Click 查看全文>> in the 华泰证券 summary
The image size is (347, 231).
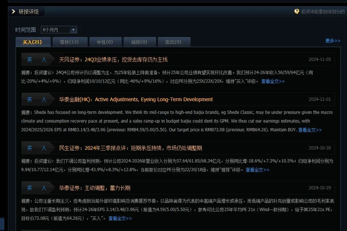point(120,218)
